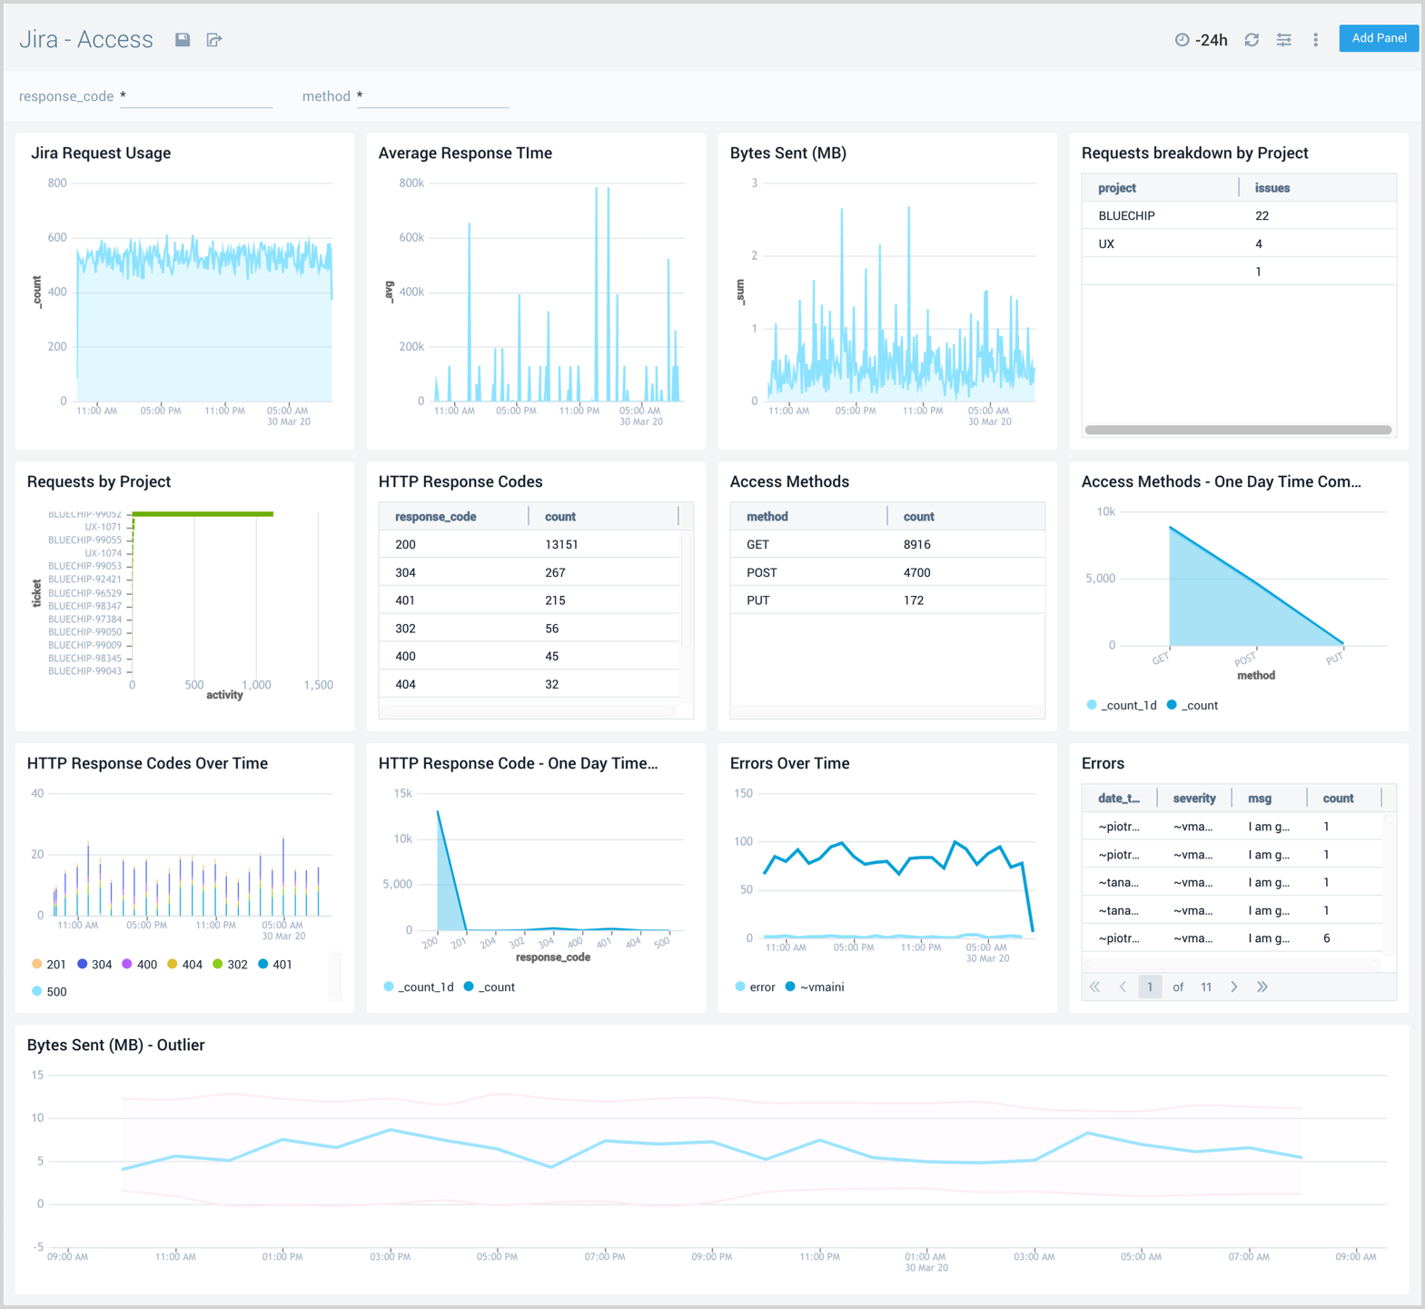Viewport: 1425px width, 1309px height.
Task: Sort projects table by issues column
Action: [x=1272, y=188]
